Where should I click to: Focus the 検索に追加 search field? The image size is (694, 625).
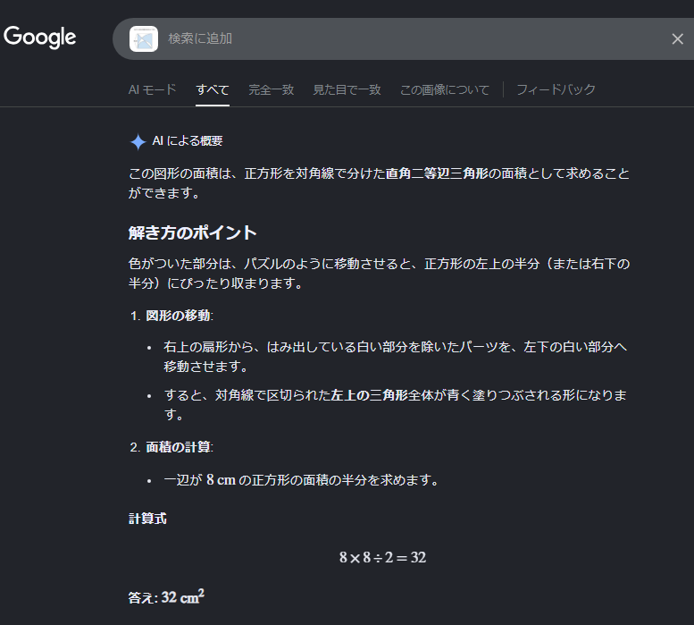pos(402,38)
